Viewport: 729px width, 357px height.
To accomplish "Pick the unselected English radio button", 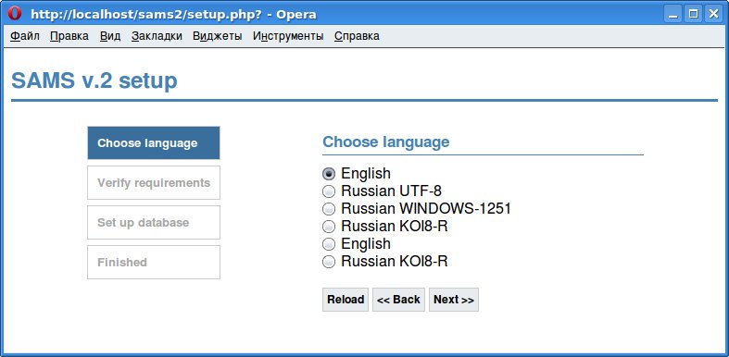I will tap(329, 244).
